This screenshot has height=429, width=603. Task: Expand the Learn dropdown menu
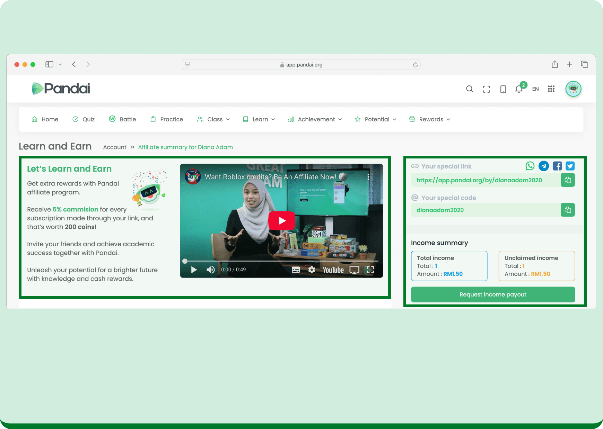(259, 119)
